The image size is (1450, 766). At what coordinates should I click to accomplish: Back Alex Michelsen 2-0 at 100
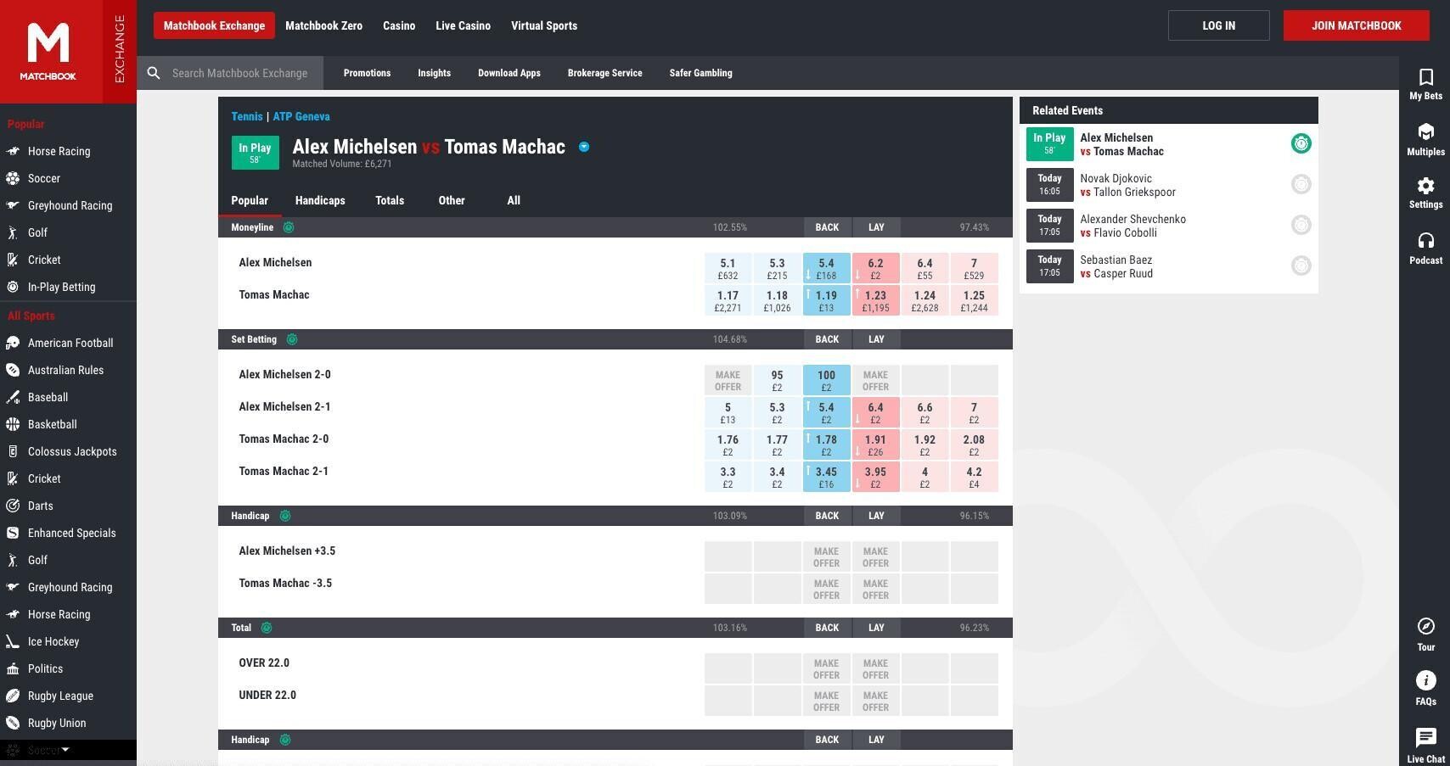[826, 380]
